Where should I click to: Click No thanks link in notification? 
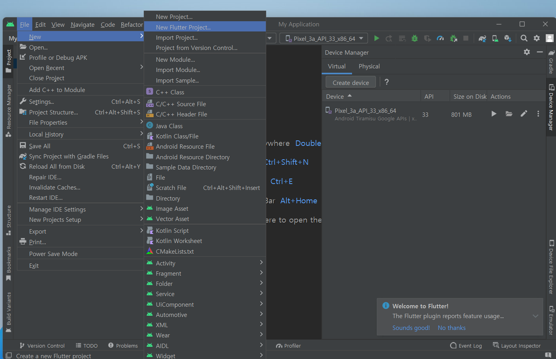[452, 328]
